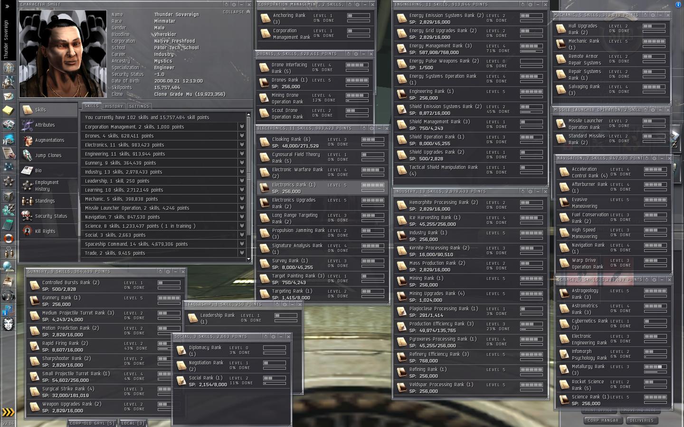Open the Attributes section
The width and height of the screenshot is (684, 427).
[x=48, y=125]
